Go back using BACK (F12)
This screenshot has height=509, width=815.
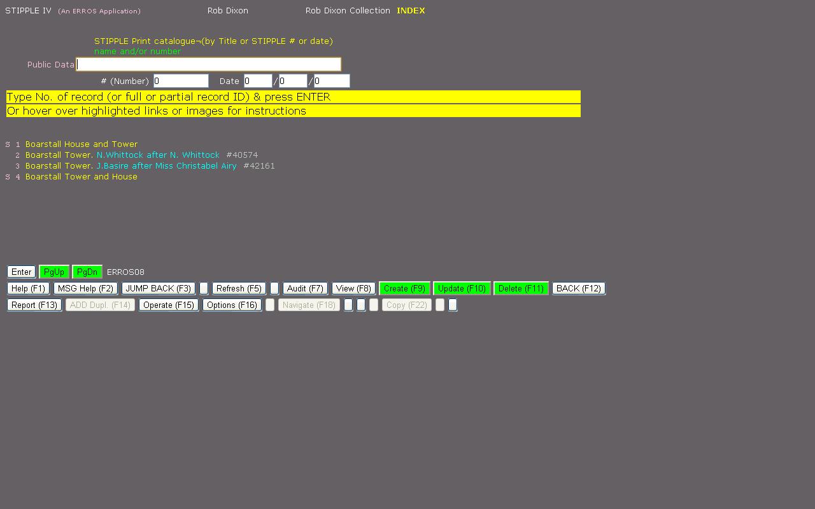(578, 288)
